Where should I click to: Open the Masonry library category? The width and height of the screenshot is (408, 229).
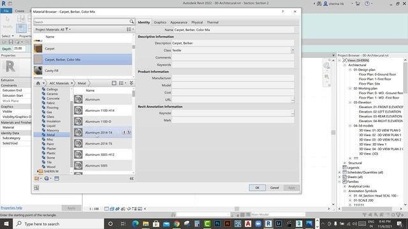coord(53,130)
